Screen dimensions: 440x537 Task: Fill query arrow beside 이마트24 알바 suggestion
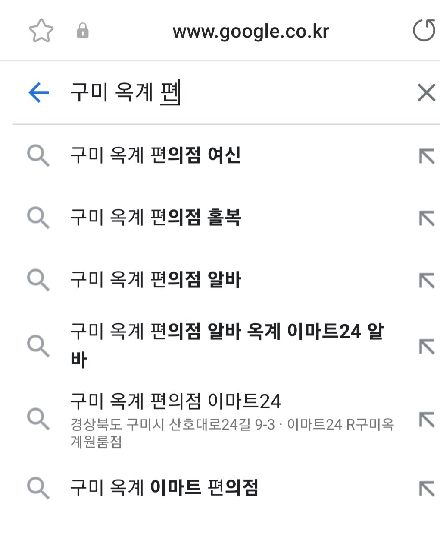click(427, 346)
